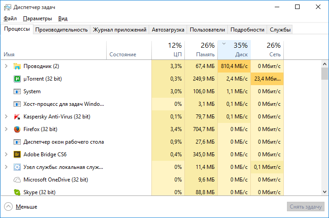Screen dimensions: 329x218
Task: Select the Проводник (2) process name
Action: pyautogui.click(x=41, y=66)
